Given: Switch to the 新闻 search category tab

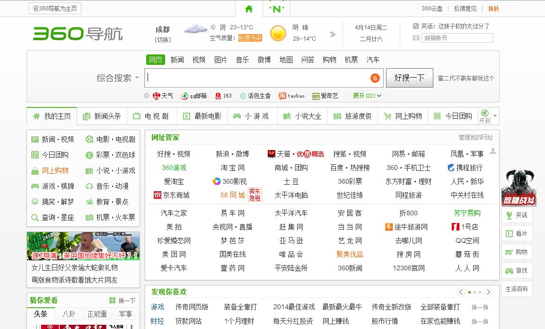Looking at the screenshot, I should [177, 59].
